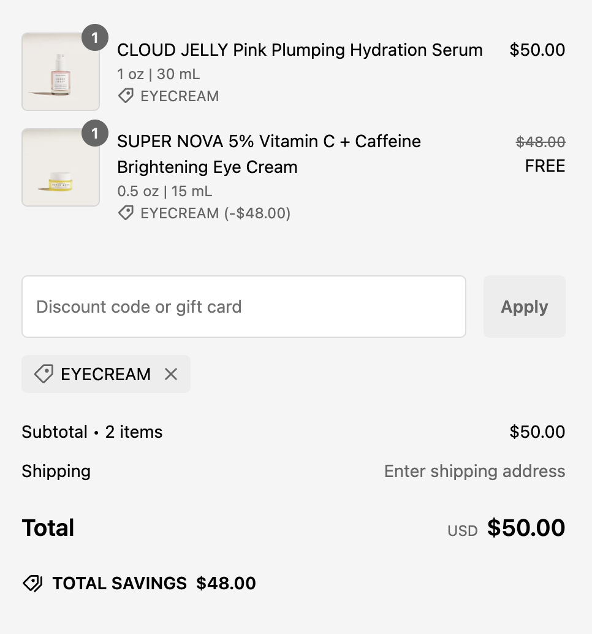The image size is (592, 634).
Task: Focus the discount code or gift card field
Action: (244, 307)
